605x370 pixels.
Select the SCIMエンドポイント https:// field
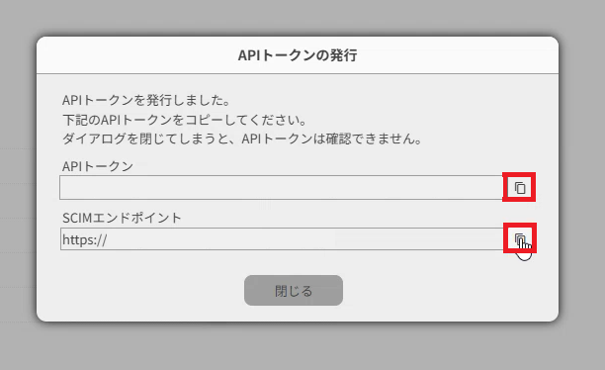[282, 239]
